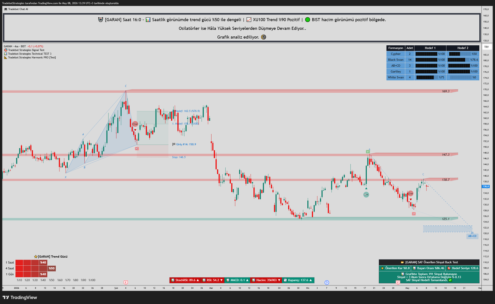
Task: Click the Stop: 146.5 label
Action: tap(179, 157)
